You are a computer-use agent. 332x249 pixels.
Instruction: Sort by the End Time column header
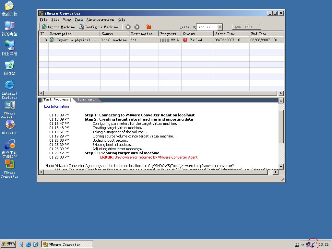pyautogui.click(x=267, y=34)
